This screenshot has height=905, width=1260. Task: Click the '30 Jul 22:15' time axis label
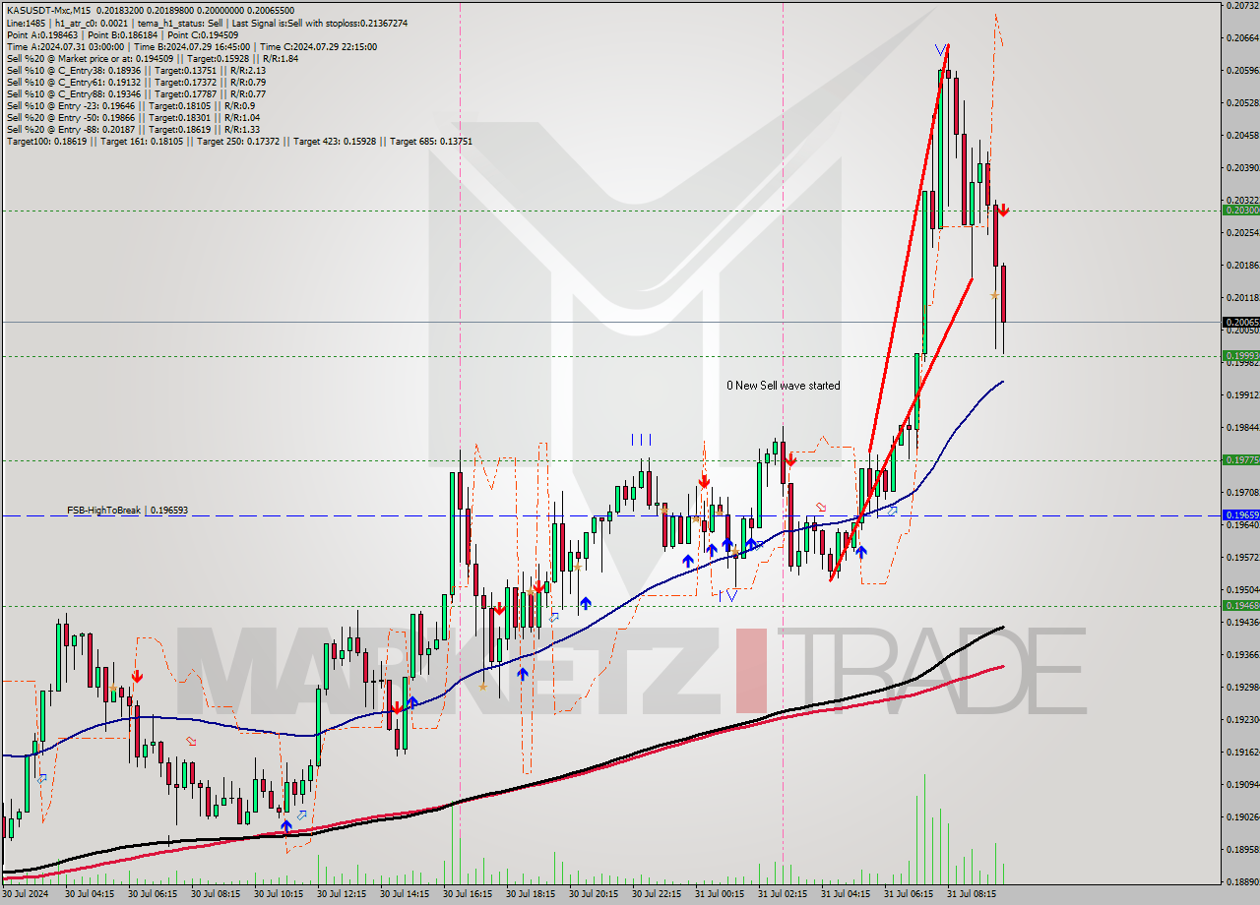pyautogui.click(x=657, y=895)
